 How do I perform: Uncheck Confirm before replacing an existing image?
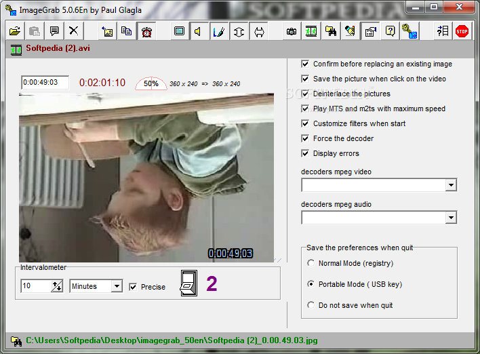click(305, 64)
